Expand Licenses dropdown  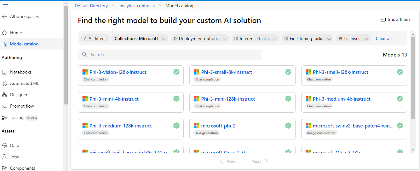tap(353, 38)
